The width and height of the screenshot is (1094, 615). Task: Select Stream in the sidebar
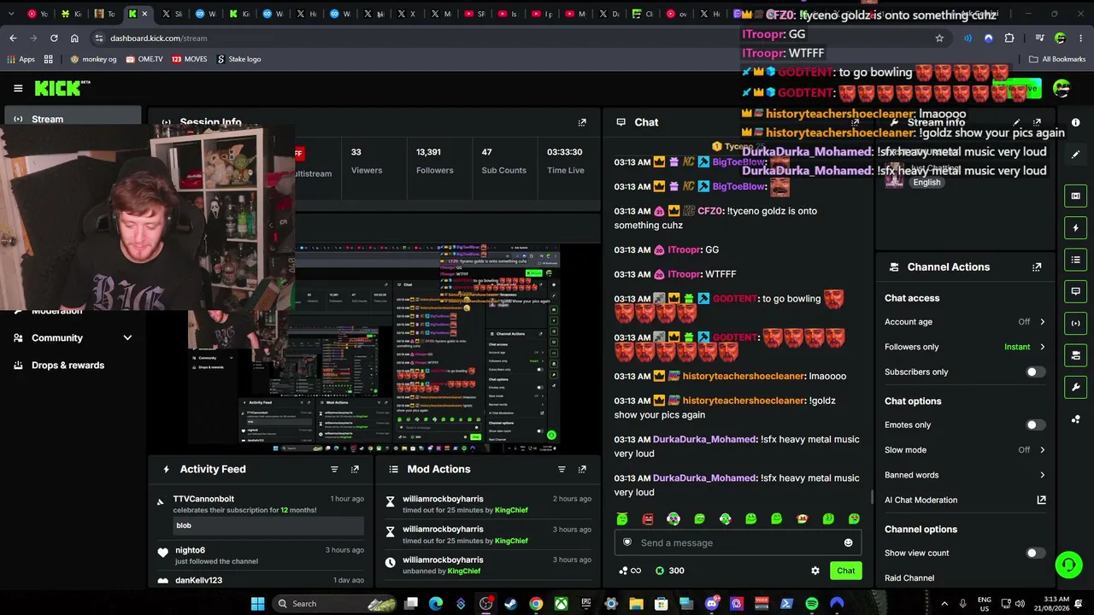coord(73,119)
